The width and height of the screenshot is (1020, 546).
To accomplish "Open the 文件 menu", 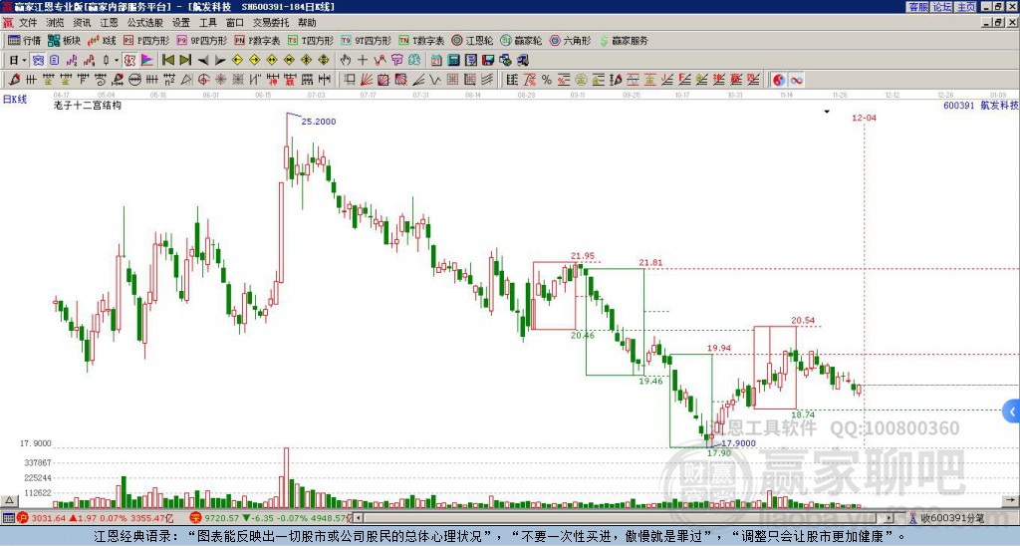I will (28, 23).
